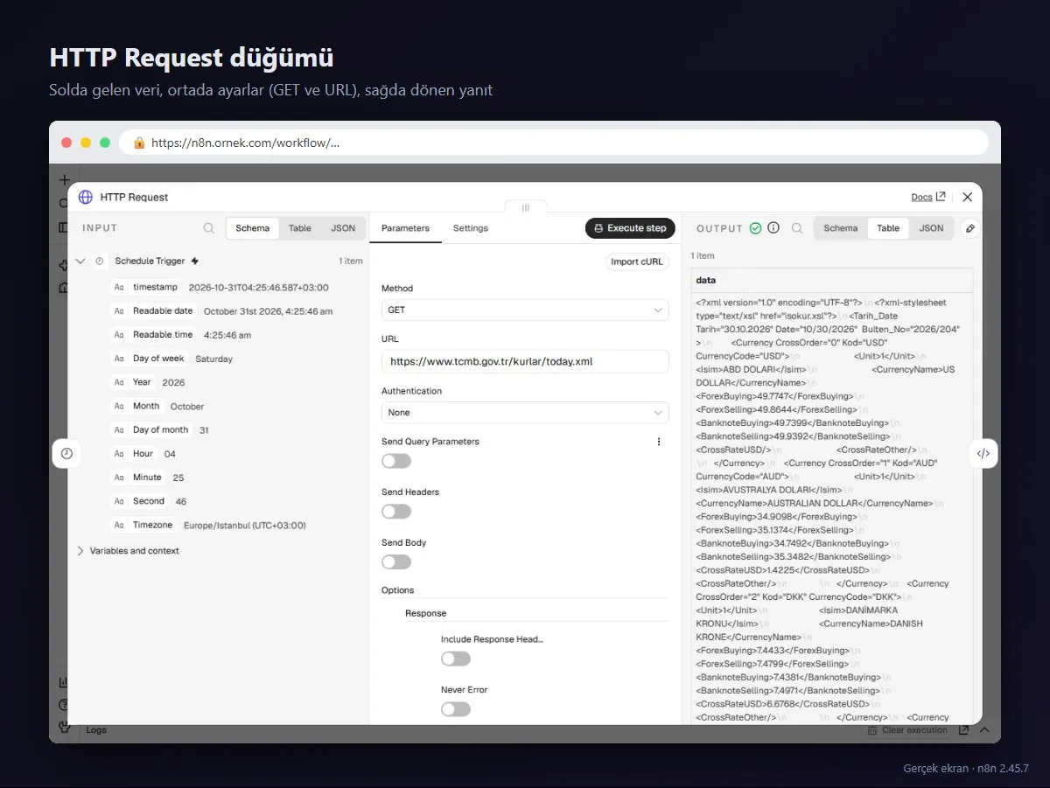Click the Schedule Trigger lightning bolt icon
Image resolution: width=1050 pixels, height=788 pixels.
pyautogui.click(x=194, y=261)
